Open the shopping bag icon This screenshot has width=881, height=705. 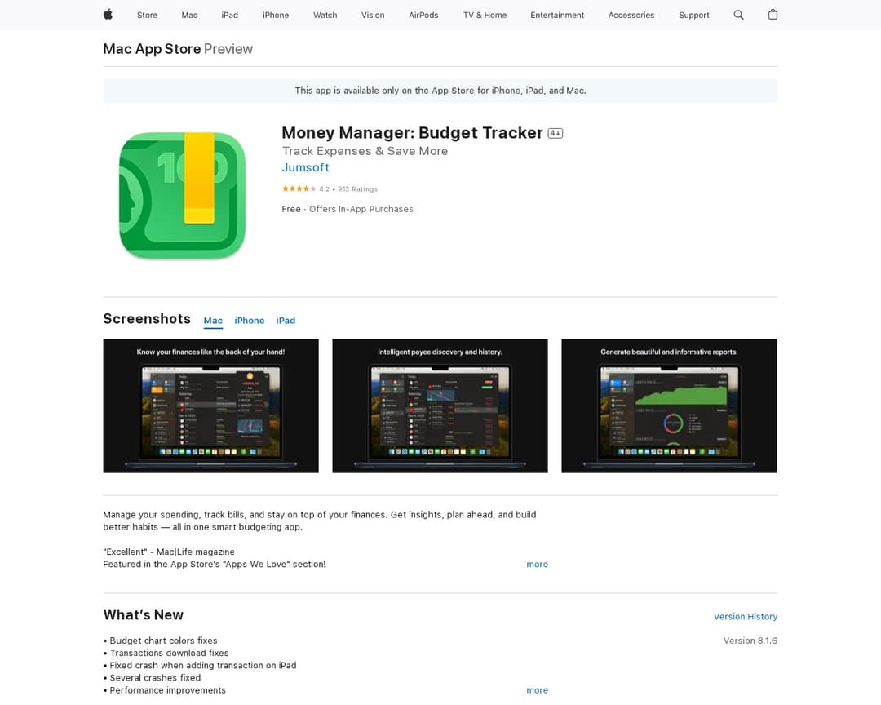[x=773, y=15]
